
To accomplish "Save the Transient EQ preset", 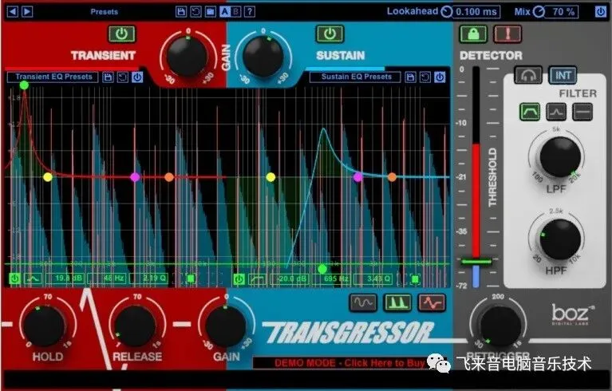I will click(108, 77).
